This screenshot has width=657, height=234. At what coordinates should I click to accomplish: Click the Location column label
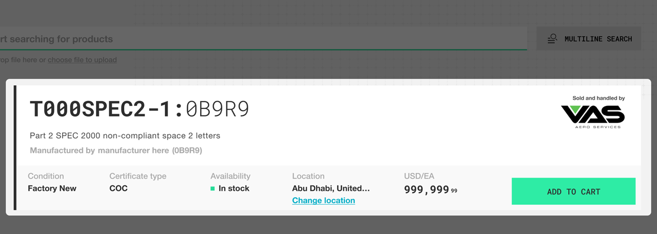point(308,176)
